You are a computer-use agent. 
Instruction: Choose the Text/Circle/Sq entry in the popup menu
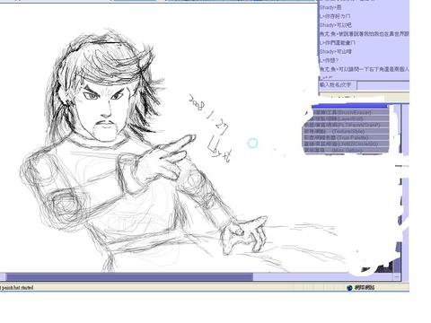point(347,144)
